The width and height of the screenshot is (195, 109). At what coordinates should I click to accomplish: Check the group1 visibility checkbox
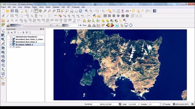pyautogui.click(x=11, y=47)
